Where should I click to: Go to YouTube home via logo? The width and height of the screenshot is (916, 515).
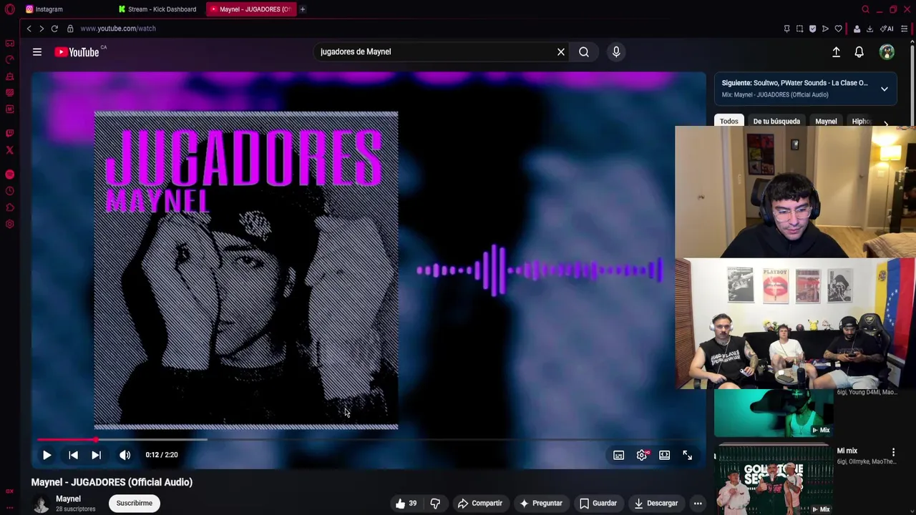77,51
